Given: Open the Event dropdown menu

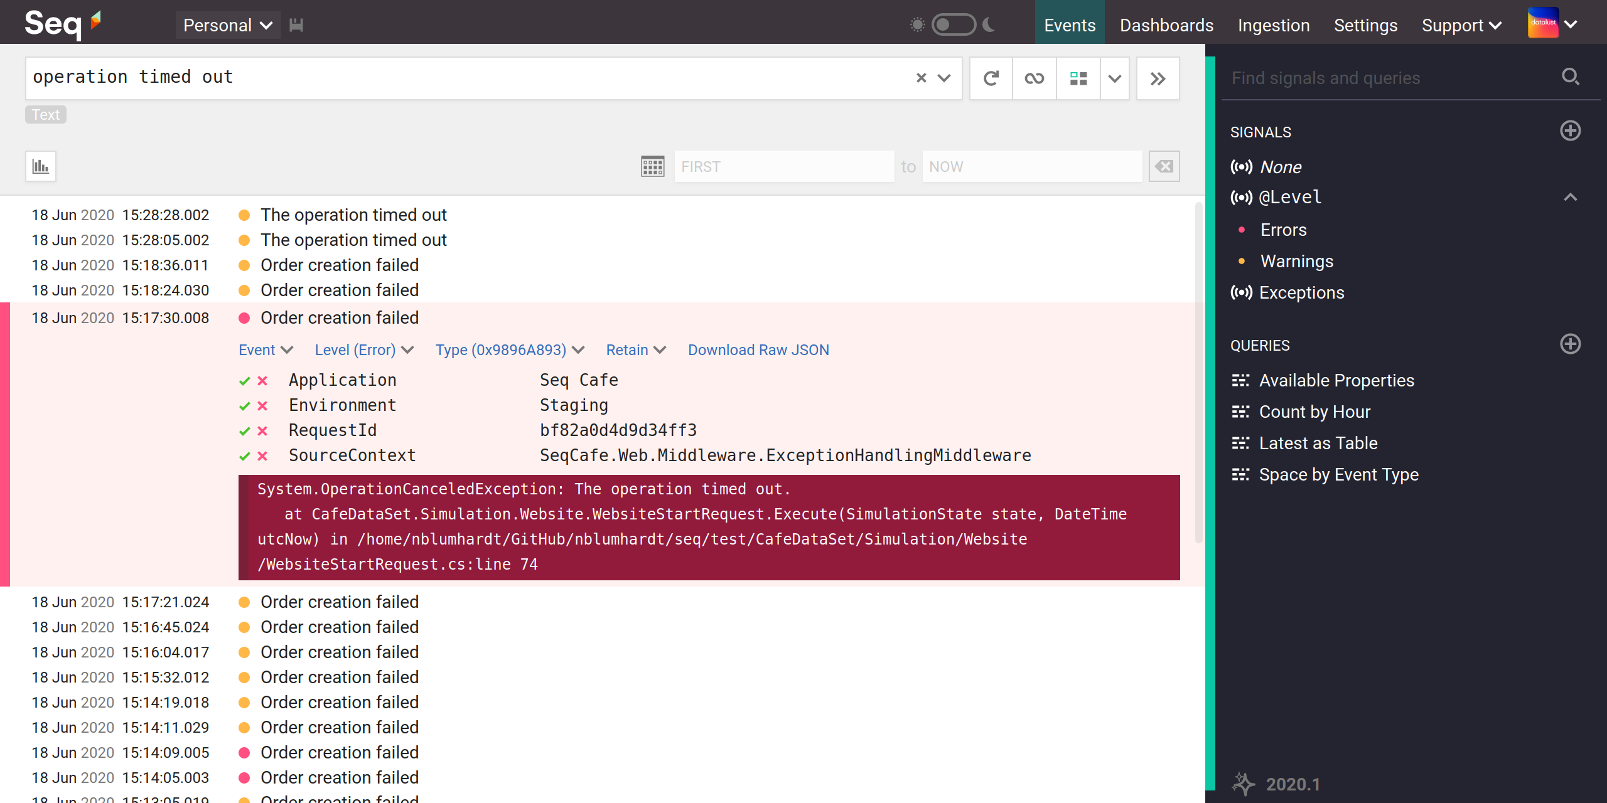Looking at the screenshot, I should [x=266, y=350].
